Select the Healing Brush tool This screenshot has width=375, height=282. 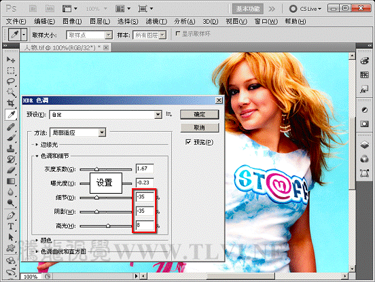tap(10, 127)
